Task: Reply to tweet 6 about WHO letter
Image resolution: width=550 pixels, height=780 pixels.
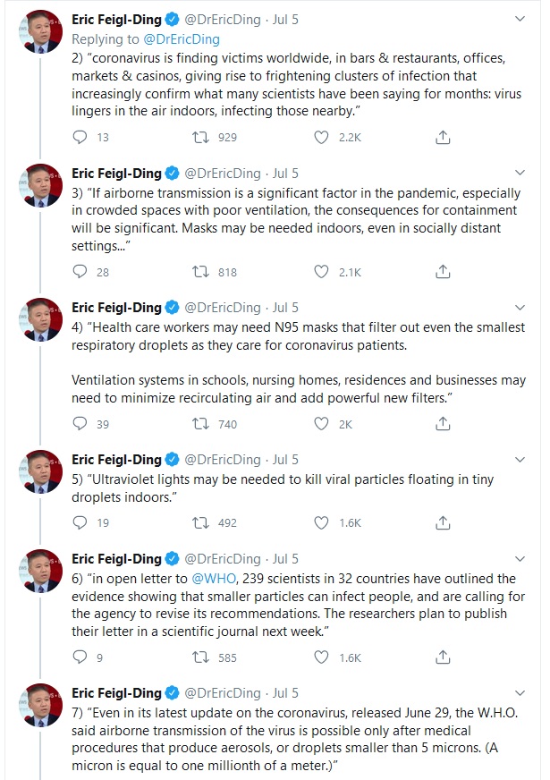Action: pos(80,657)
